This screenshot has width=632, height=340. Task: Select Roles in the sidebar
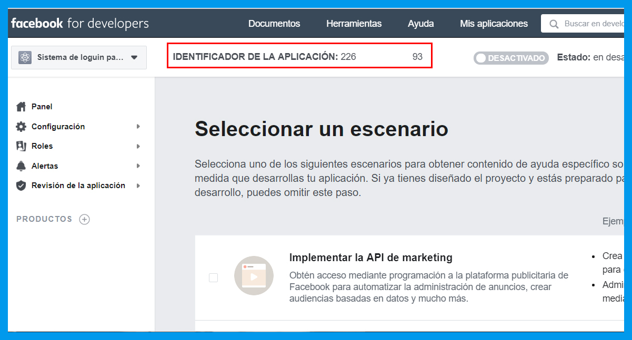(x=42, y=146)
